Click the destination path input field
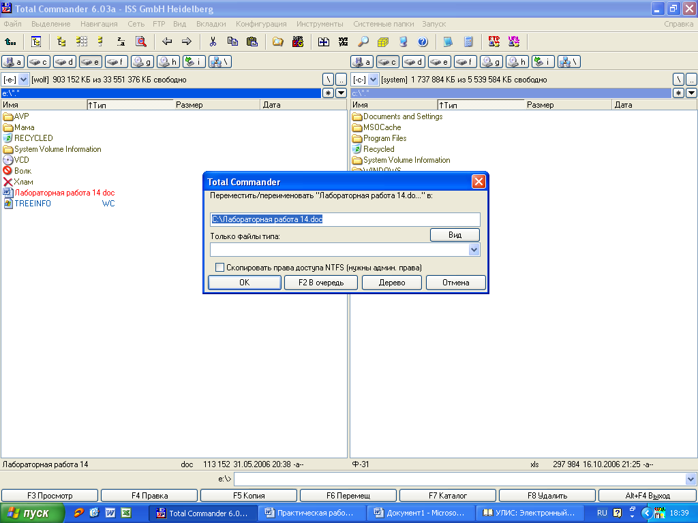This screenshot has height=523, width=698. tap(345, 219)
